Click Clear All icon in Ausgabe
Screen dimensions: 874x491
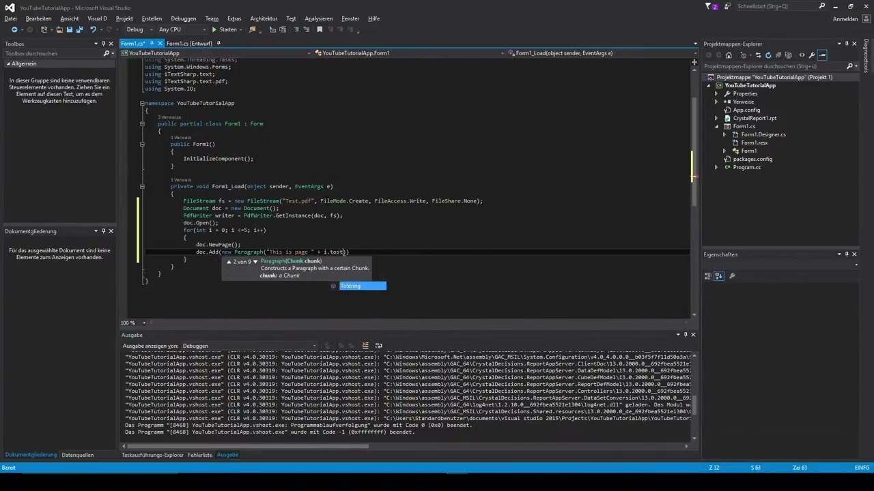tap(365, 346)
